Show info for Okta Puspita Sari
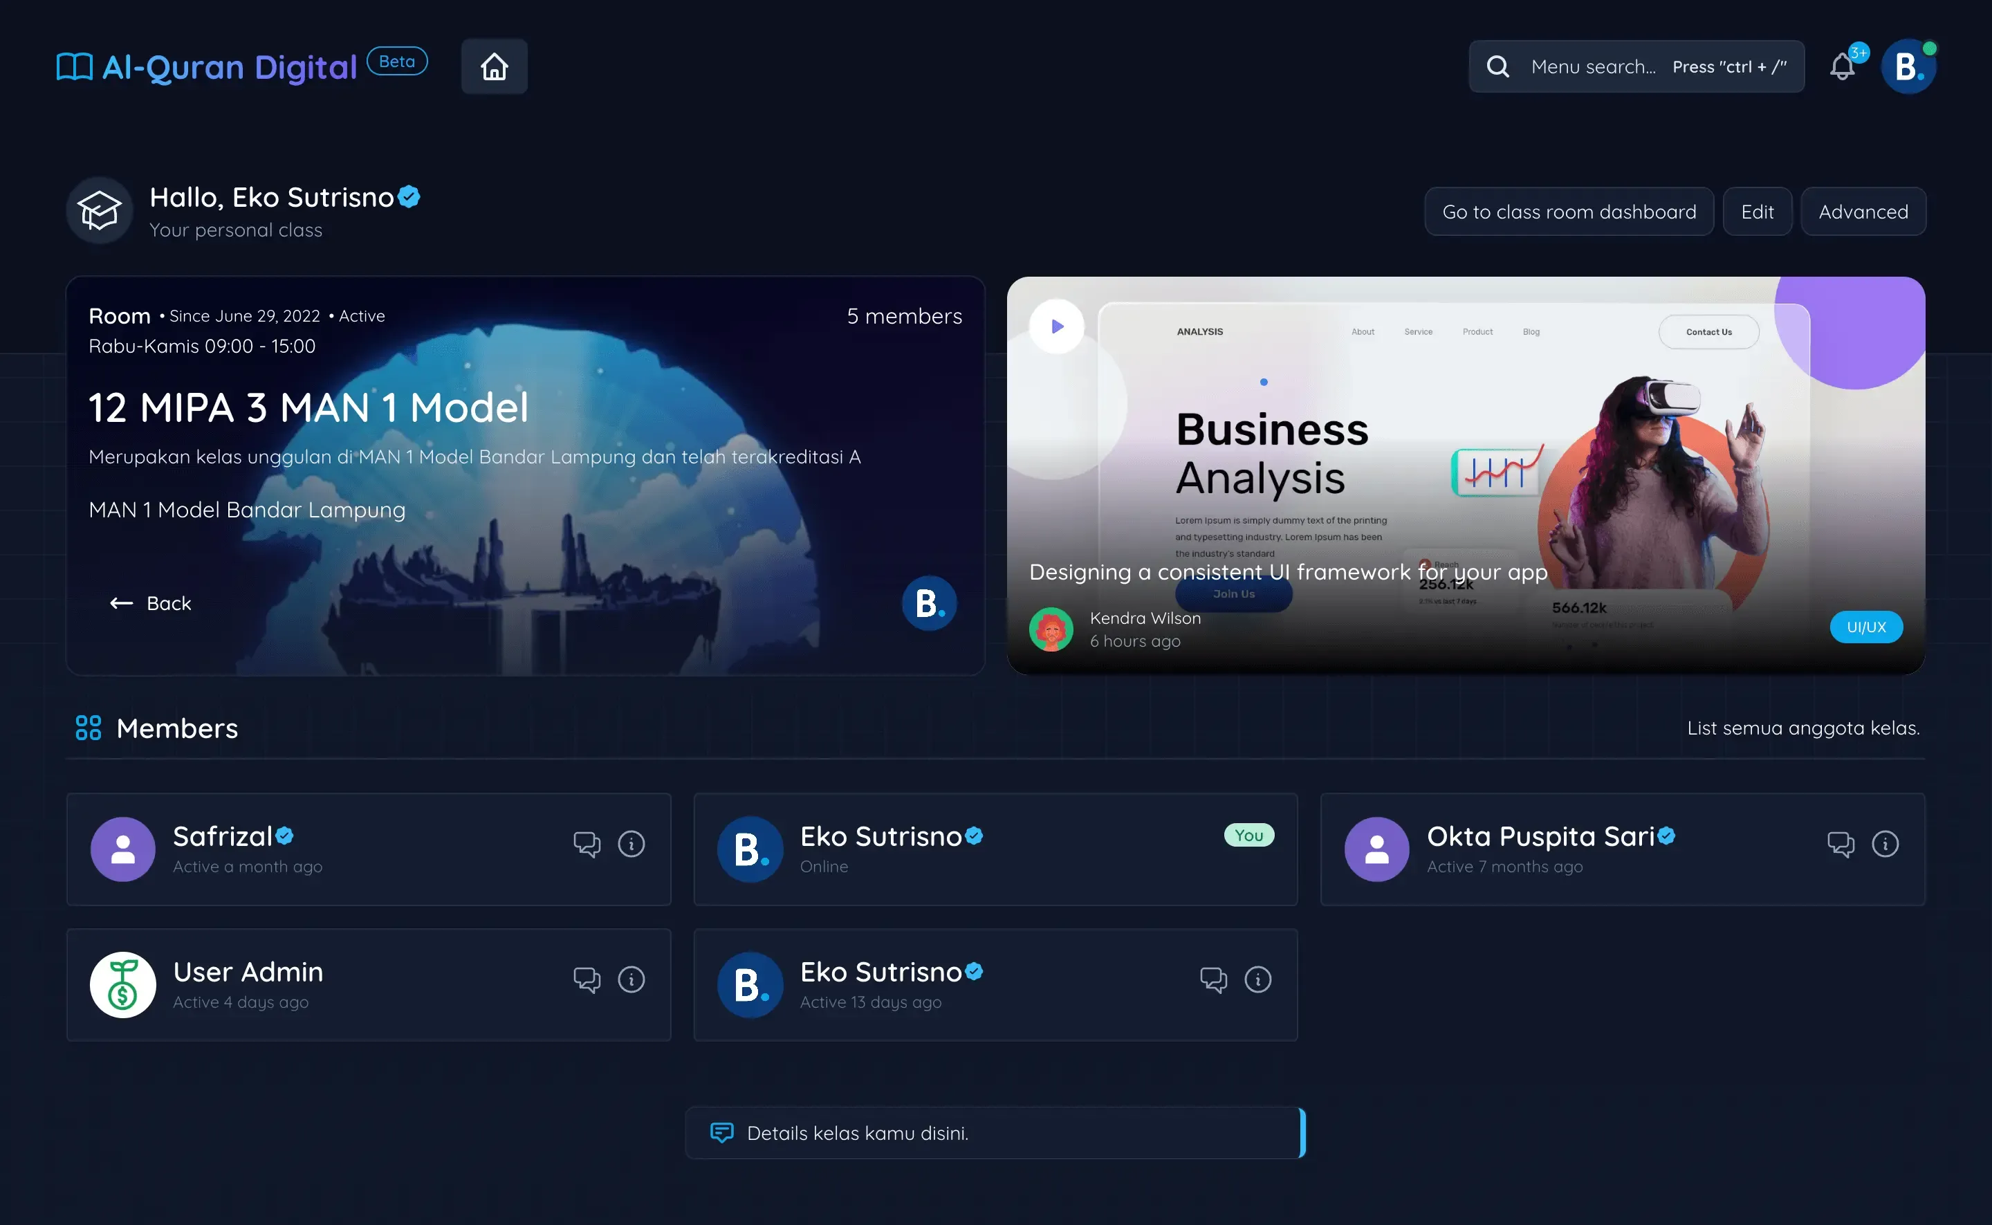The image size is (1992, 1225). pos(1885,844)
